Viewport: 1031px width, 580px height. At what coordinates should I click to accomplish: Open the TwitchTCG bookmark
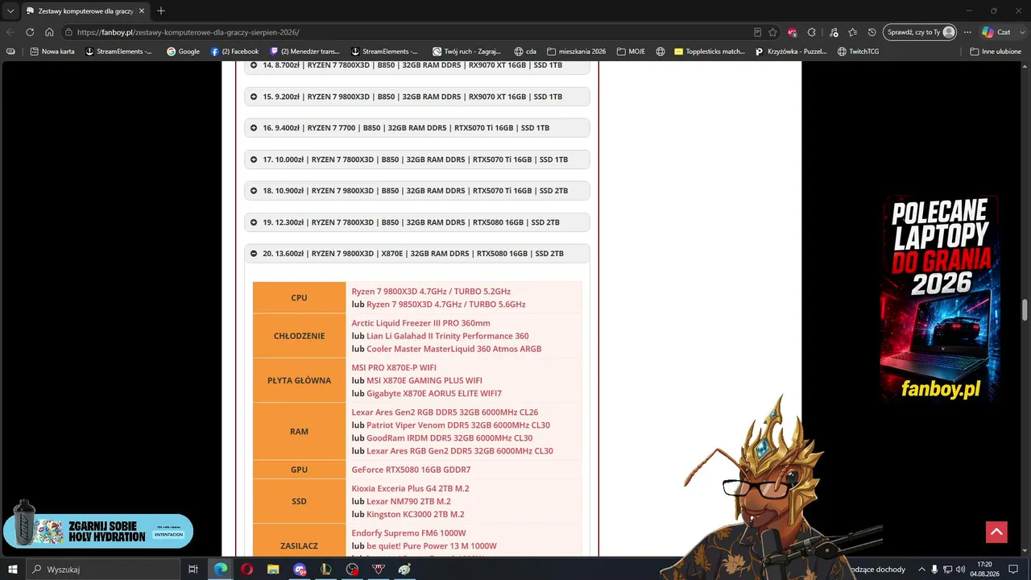pyautogui.click(x=858, y=52)
